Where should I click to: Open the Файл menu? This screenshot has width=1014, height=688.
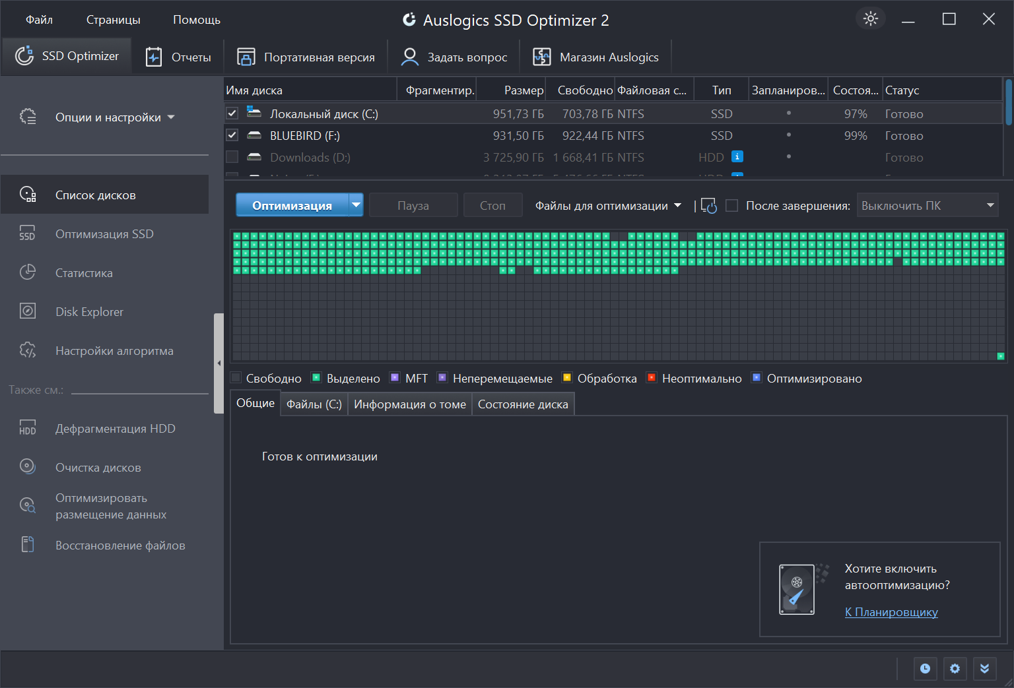pyautogui.click(x=39, y=20)
